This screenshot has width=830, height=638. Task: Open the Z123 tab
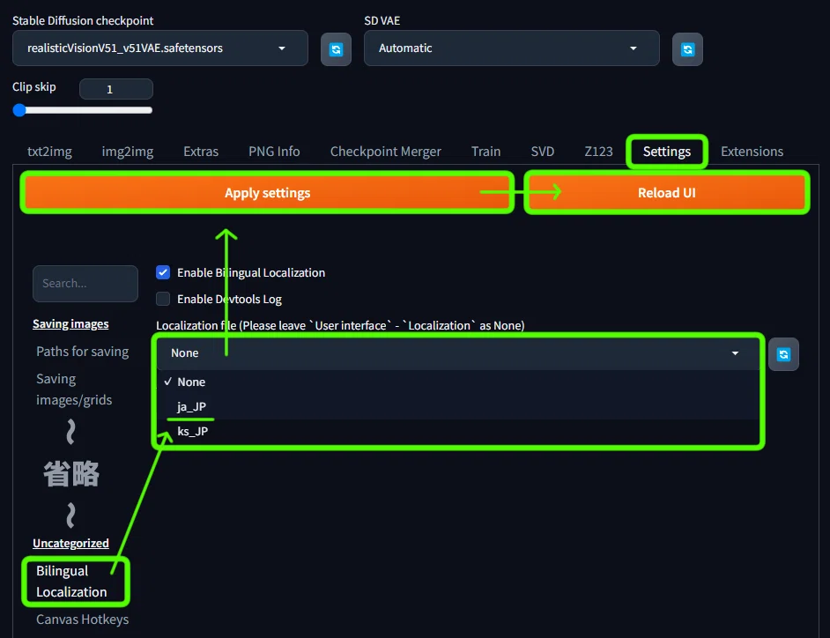pyautogui.click(x=598, y=152)
